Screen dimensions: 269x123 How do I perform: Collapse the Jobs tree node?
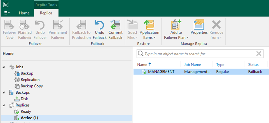point(4,67)
